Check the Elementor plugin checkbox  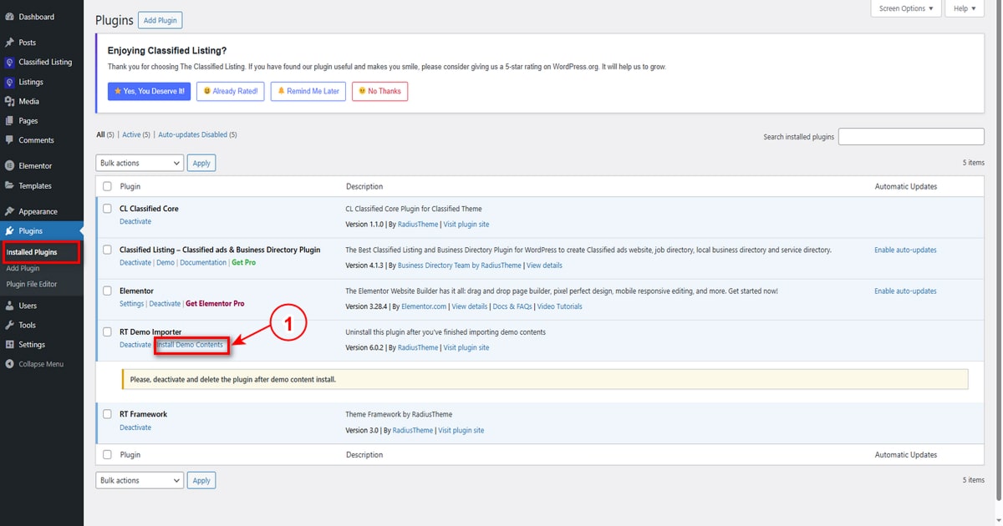[x=107, y=291]
